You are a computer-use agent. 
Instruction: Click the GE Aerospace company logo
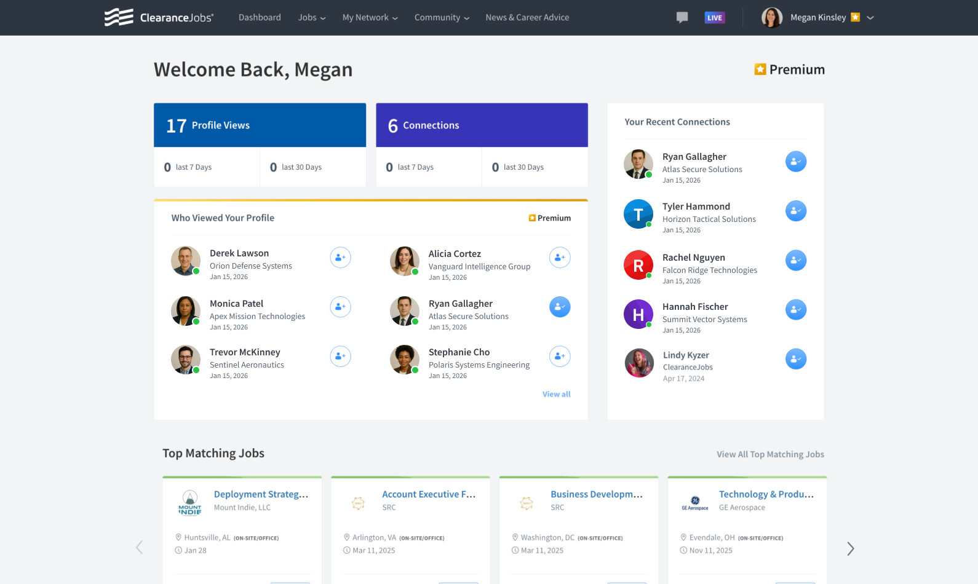pyautogui.click(x=695, y=503)
